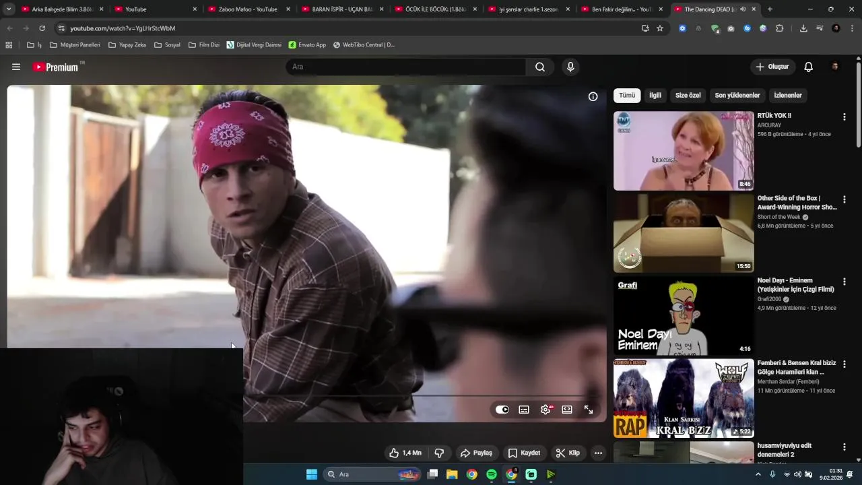The height and width of the screenshot is (485, 862).
Task: Open a new browser tab
Action: pyautogui.click(x=770, y=9)
